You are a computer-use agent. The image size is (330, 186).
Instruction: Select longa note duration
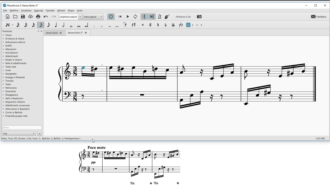click(86, 25)
